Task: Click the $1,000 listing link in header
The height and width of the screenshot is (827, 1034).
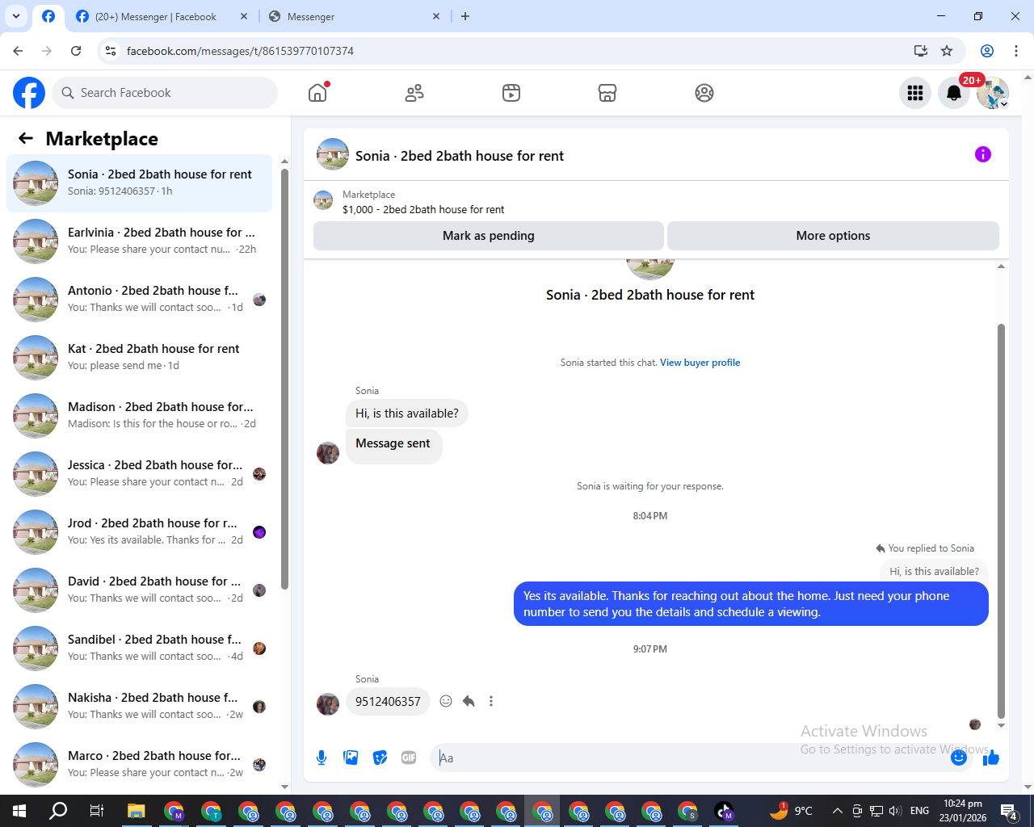Action: click(x=423, y=209)
